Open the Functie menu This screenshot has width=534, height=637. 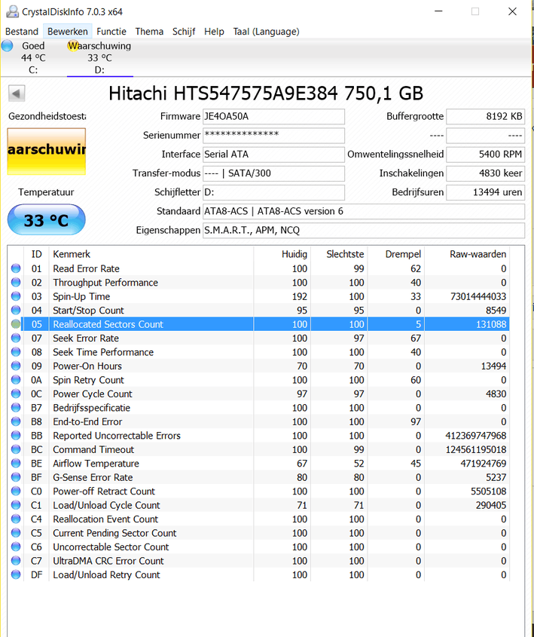click(x=111, y=31)
